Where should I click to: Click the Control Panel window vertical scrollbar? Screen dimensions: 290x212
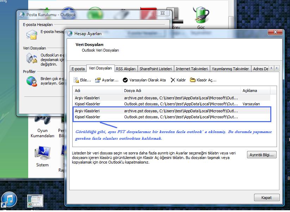[231, 22]
